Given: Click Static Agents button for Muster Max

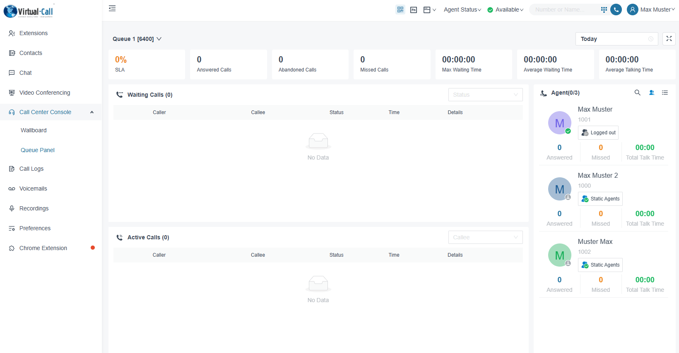Looking at the screenshot, I should (600, 265).
